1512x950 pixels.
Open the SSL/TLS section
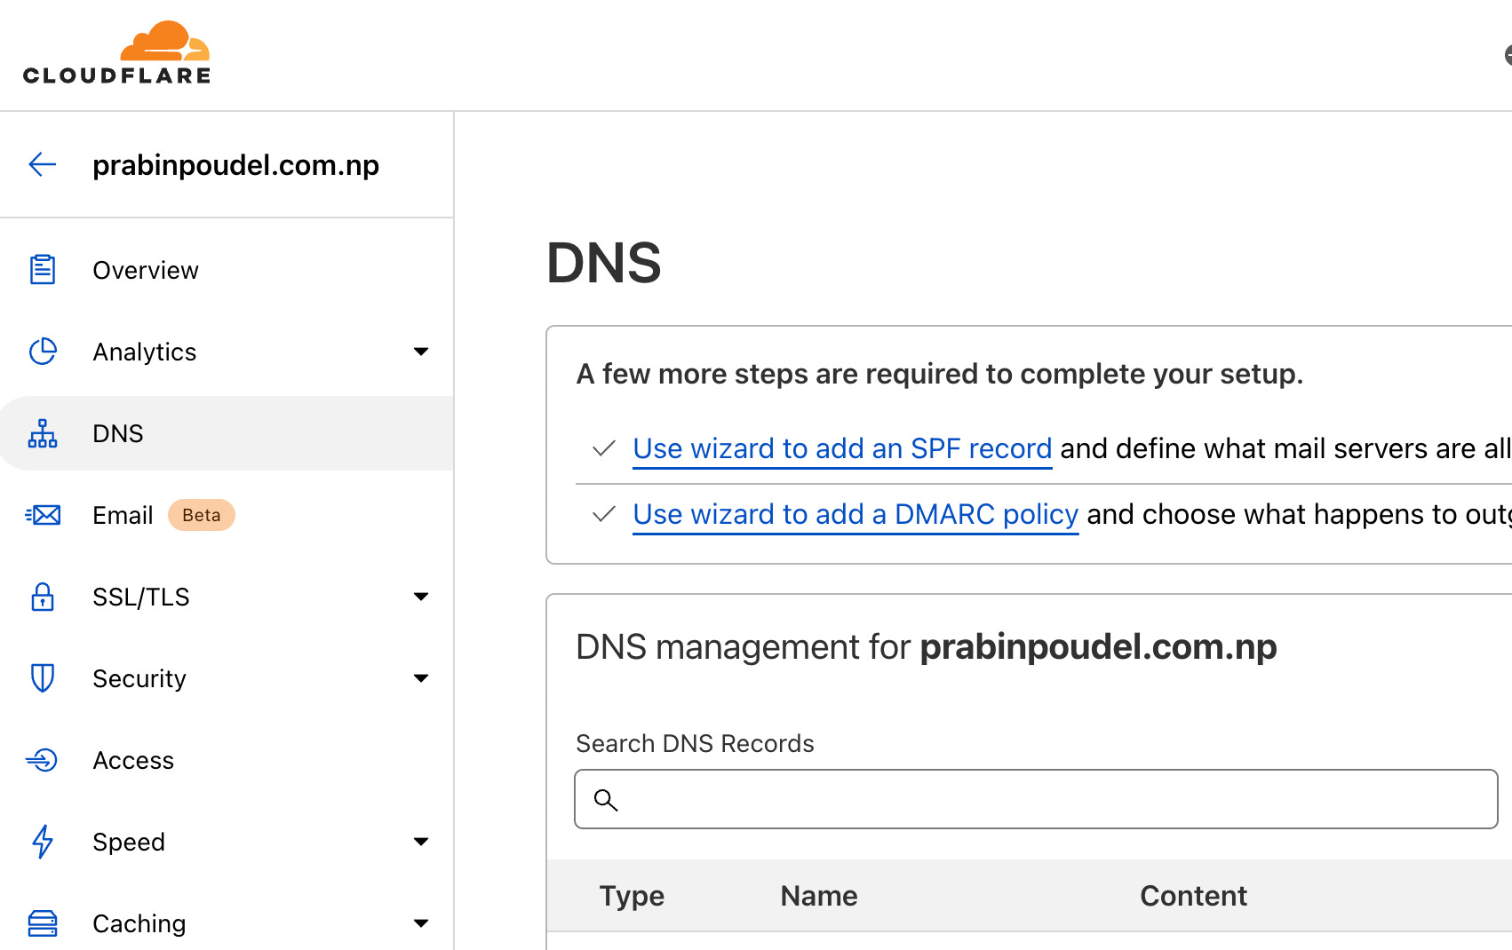coord(227,597)
